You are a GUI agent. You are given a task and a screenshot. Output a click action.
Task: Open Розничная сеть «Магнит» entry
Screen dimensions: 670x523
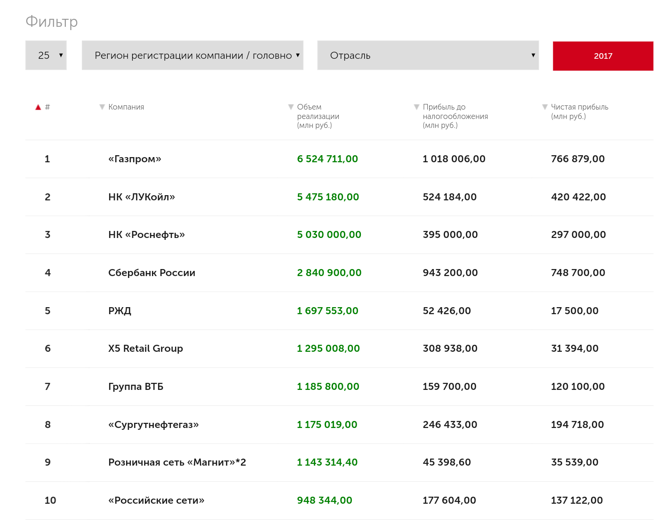[x=177, y=462]
